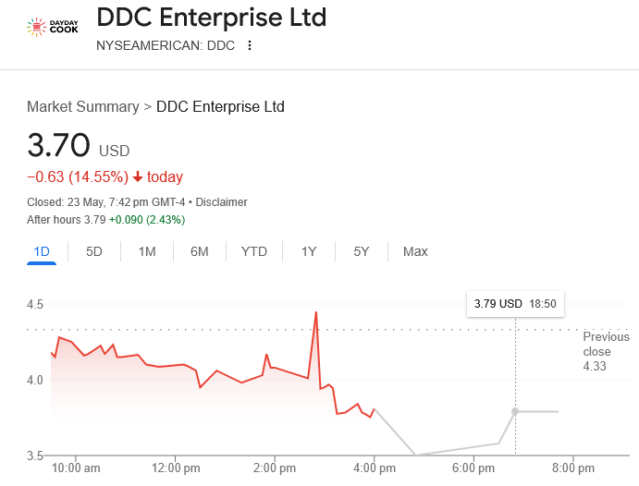
Task: Click the DDC Enterprise Ltd page title
Action: [212, 18]
